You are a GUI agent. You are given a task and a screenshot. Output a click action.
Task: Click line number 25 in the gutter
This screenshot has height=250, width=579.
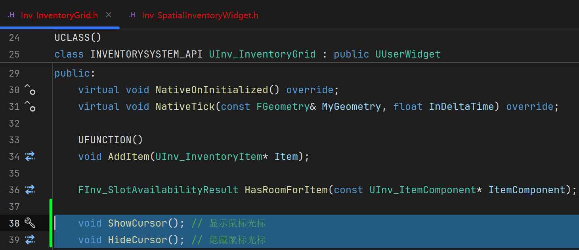[14, 54]
